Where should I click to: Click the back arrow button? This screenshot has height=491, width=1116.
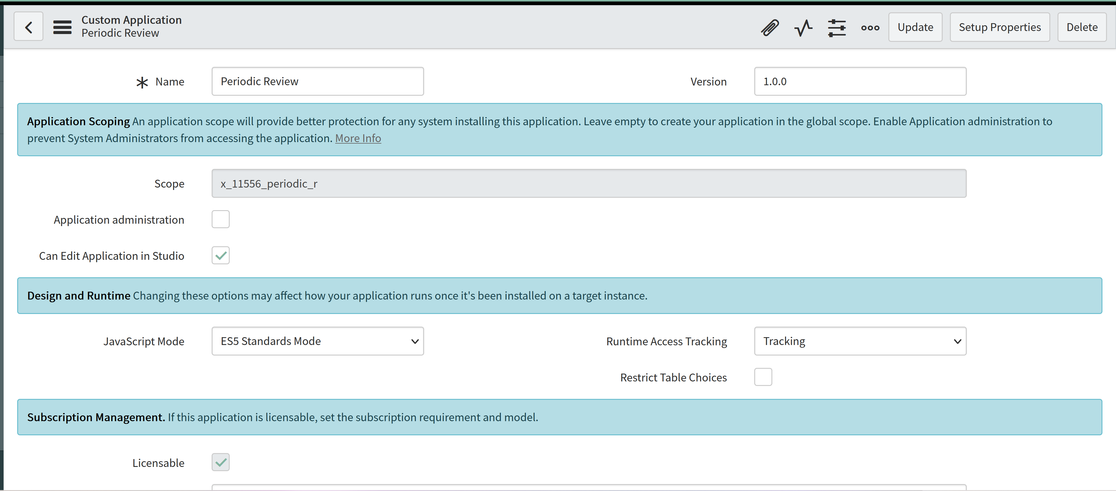[28, 27]
